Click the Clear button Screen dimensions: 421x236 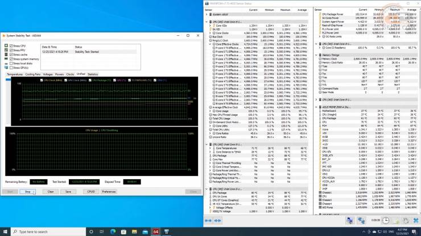coord(51,192)
